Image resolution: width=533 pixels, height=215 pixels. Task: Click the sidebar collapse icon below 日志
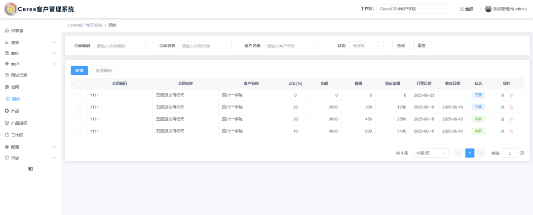pos(31,169)
